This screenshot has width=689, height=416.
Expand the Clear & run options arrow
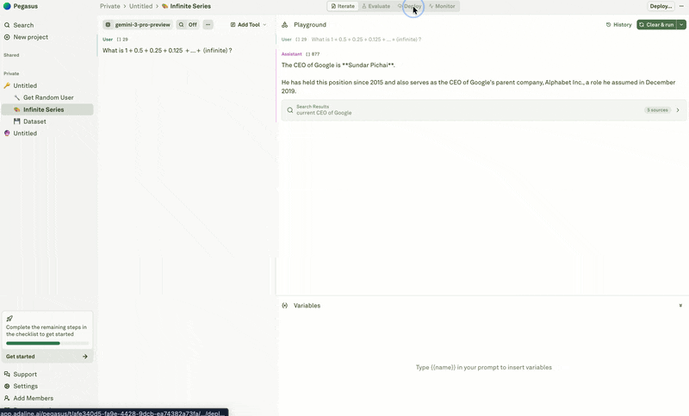681,25
